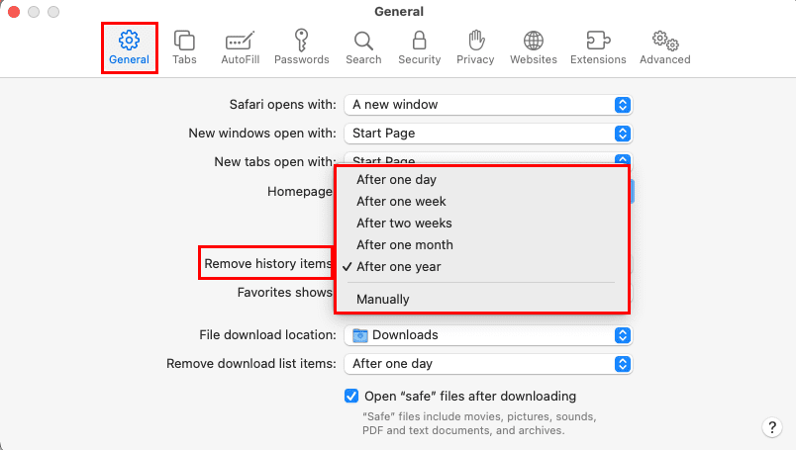Click the Help question mark button
The width and height of the screenshot is (796, 450).
click(x=772, y=427)
